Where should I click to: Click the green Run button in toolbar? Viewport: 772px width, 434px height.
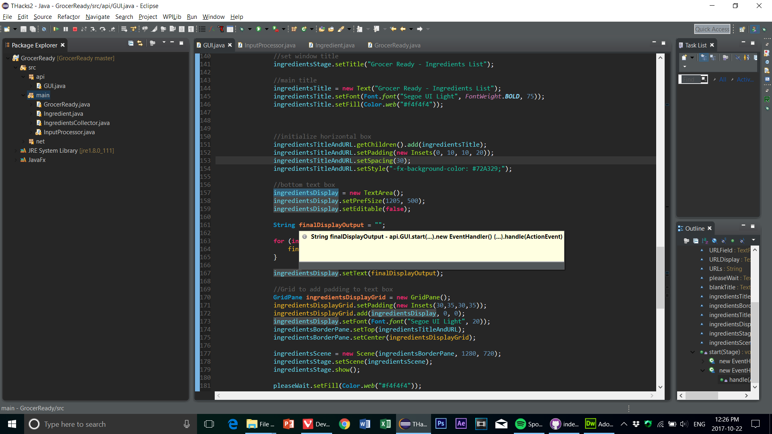point(259,29)
